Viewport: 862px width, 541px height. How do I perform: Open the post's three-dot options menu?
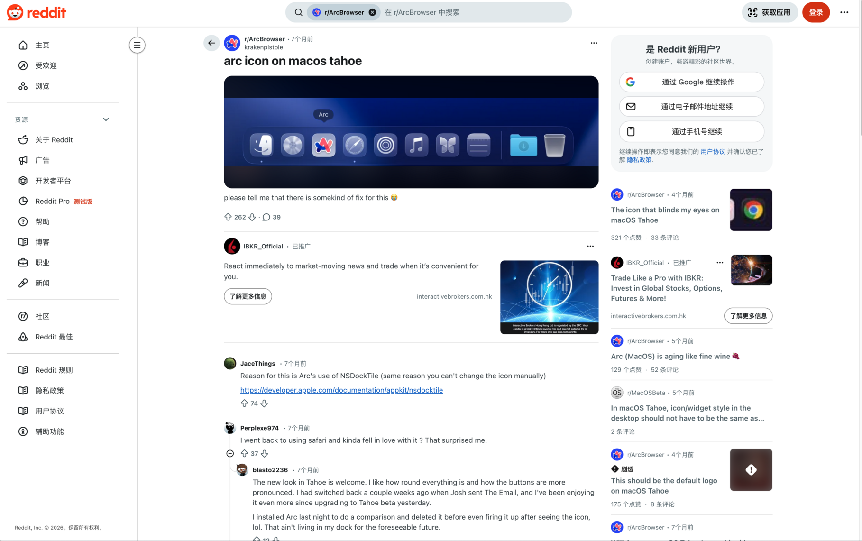tap(594, 43)
